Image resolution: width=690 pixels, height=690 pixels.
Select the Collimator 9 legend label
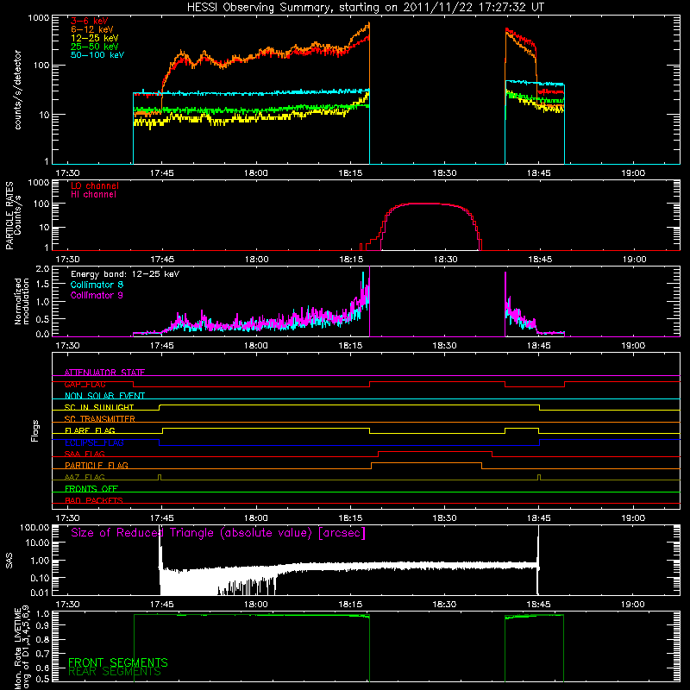(97, 295)
